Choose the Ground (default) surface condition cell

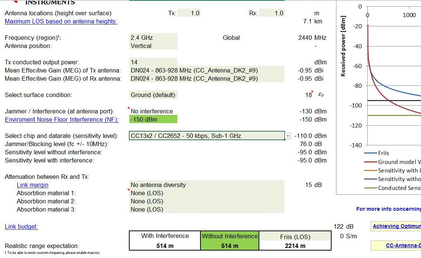pos(153,95)
